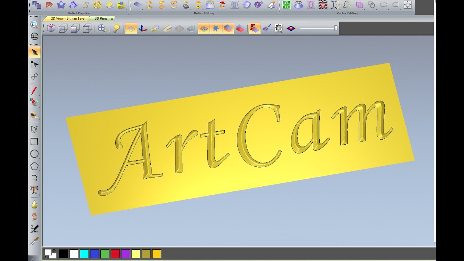Screen dimensions: 464x261
Task: Click the Transform tool icon
Action: [x=34, y=76]
